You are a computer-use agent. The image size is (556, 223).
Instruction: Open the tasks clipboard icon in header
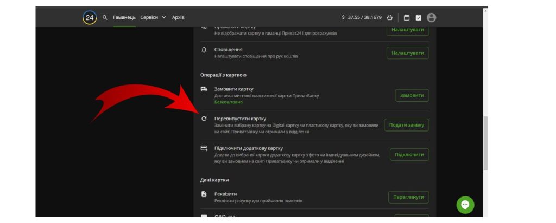419,17
